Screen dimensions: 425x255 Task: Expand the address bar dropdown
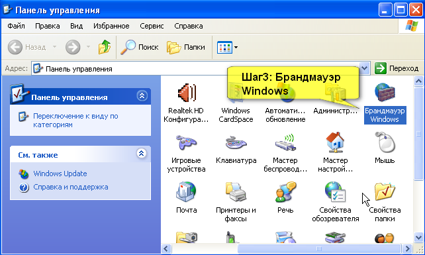tap(365, 68)
